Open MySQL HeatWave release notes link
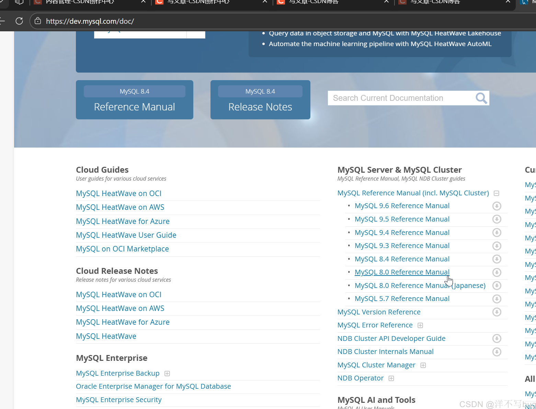 106,336
